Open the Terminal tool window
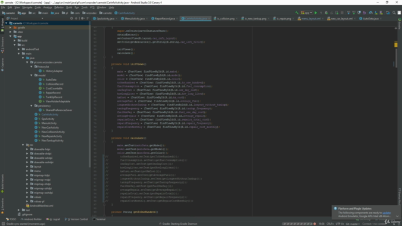The image size is (402, 226). 99,219
